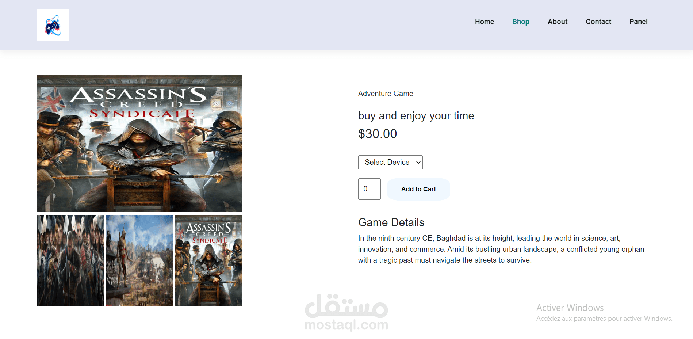The width and height of the screenshot is (693, 339).
Task: Navigate to the About page
Action: coord(558,22)
